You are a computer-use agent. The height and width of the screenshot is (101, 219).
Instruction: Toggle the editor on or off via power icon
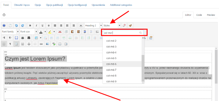pos(4,15)
